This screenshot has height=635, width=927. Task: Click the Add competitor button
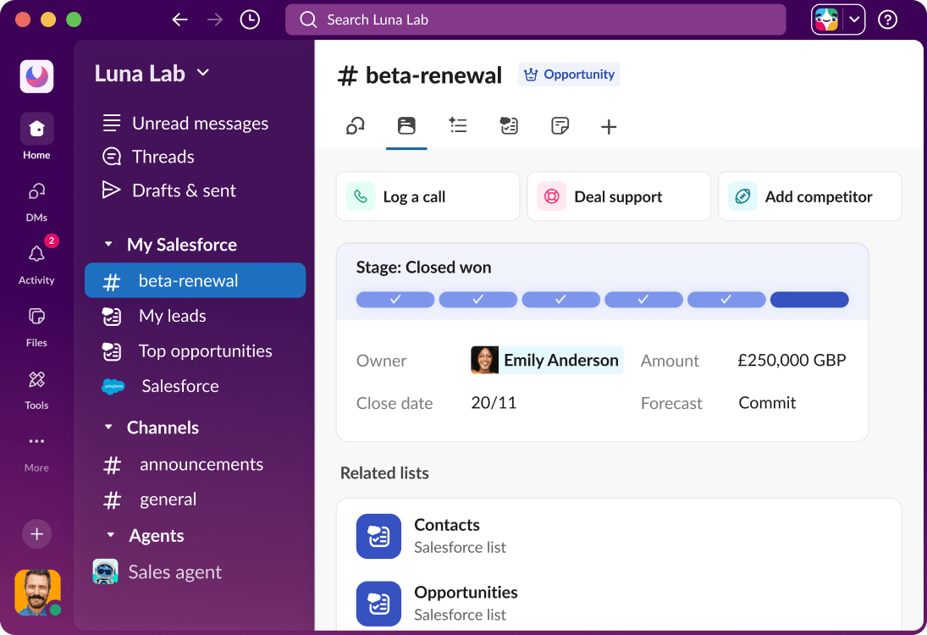tap(809, 196)
